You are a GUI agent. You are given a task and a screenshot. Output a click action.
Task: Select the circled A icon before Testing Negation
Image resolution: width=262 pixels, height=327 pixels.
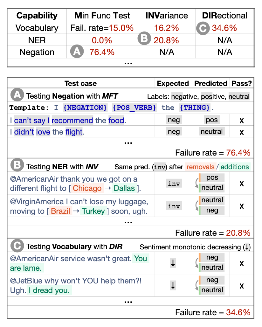coord(17,96)
